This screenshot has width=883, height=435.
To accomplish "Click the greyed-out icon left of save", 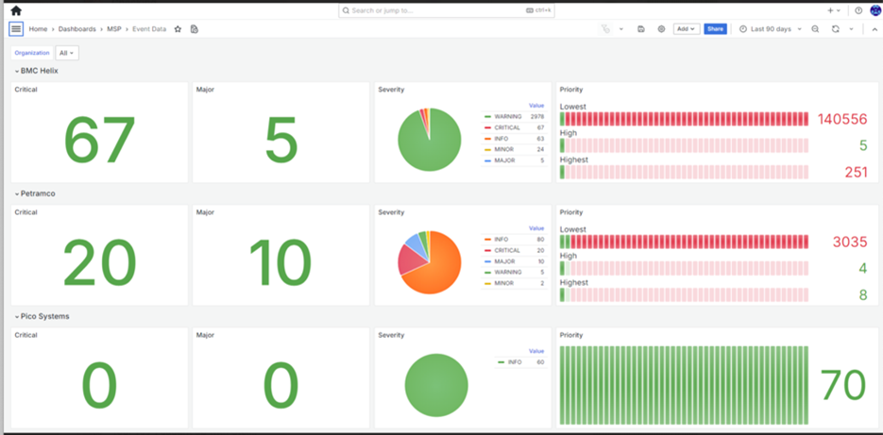I will [x=606, y=29].
